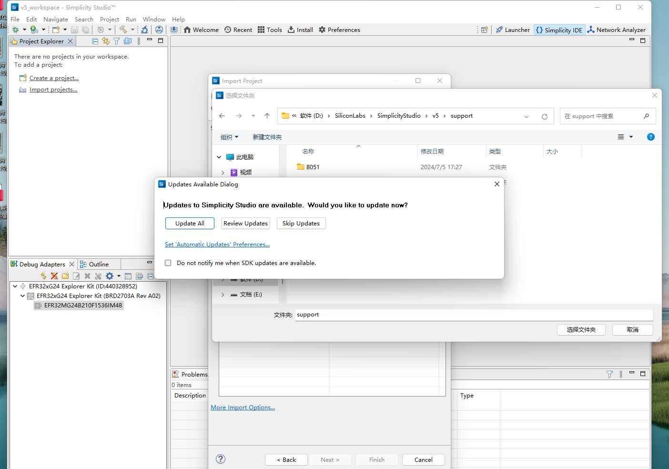Open the Debug Adapters gear settings icon
The height and width of the screenshot is (469, 669).
click(110, 276)
